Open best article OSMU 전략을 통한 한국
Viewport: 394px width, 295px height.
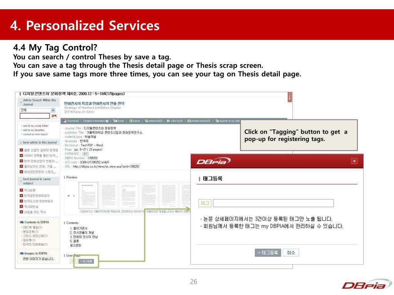(x=39, y=156)
